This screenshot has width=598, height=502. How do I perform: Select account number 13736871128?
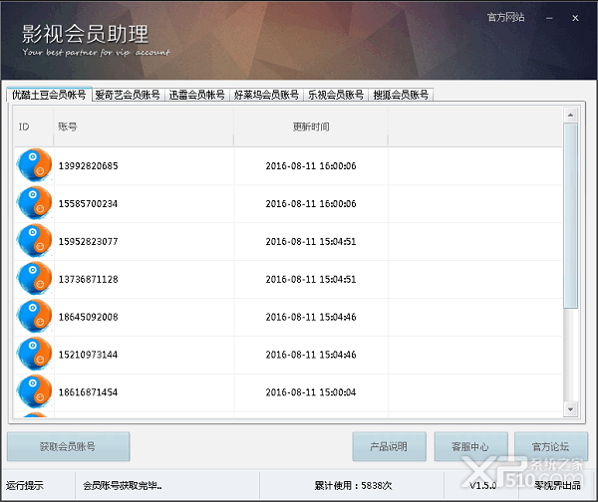pyautogui.click(x=88, y=279)
